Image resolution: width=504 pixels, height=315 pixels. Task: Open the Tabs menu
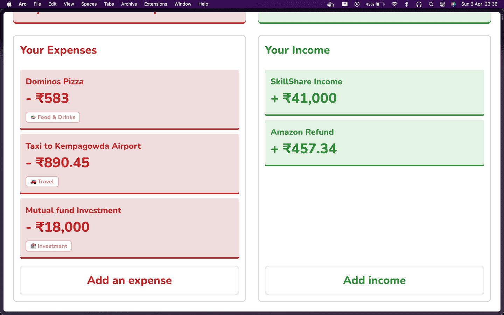tap(109, 4)
